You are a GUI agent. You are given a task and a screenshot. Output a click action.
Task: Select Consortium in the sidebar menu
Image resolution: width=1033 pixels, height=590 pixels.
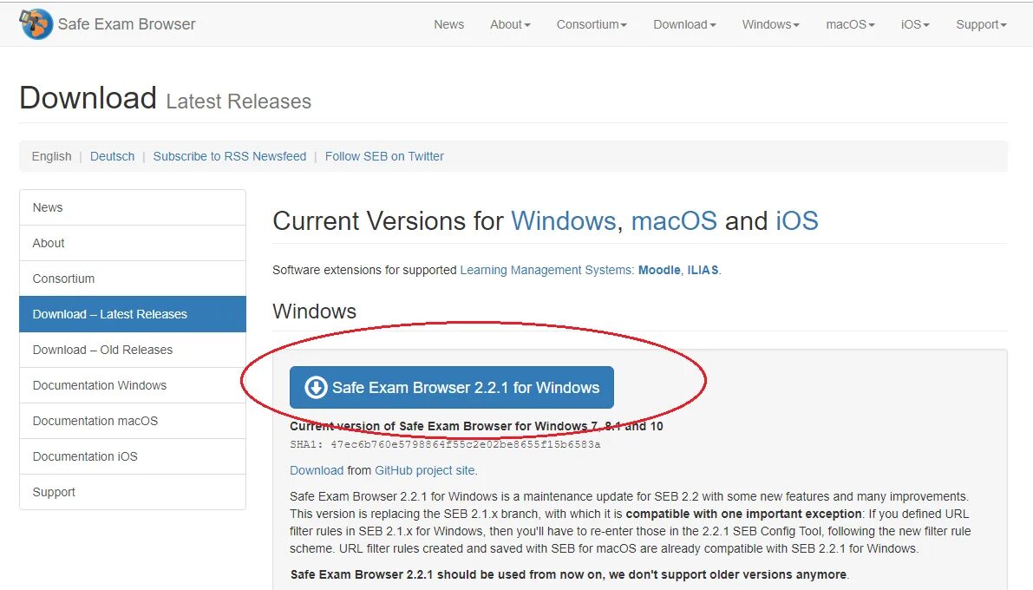tap(133, 279)
